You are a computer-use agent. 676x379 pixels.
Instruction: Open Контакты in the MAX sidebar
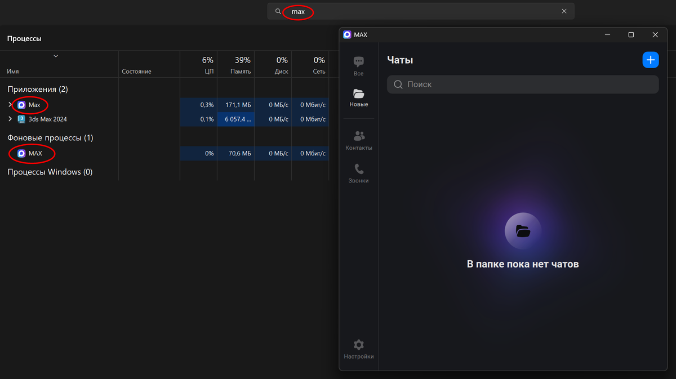[x=359, y=141]
